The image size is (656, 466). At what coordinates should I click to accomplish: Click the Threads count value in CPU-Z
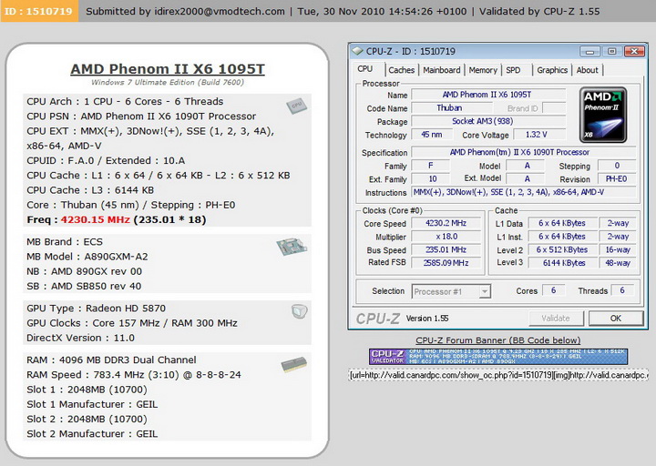click(622, 290)
